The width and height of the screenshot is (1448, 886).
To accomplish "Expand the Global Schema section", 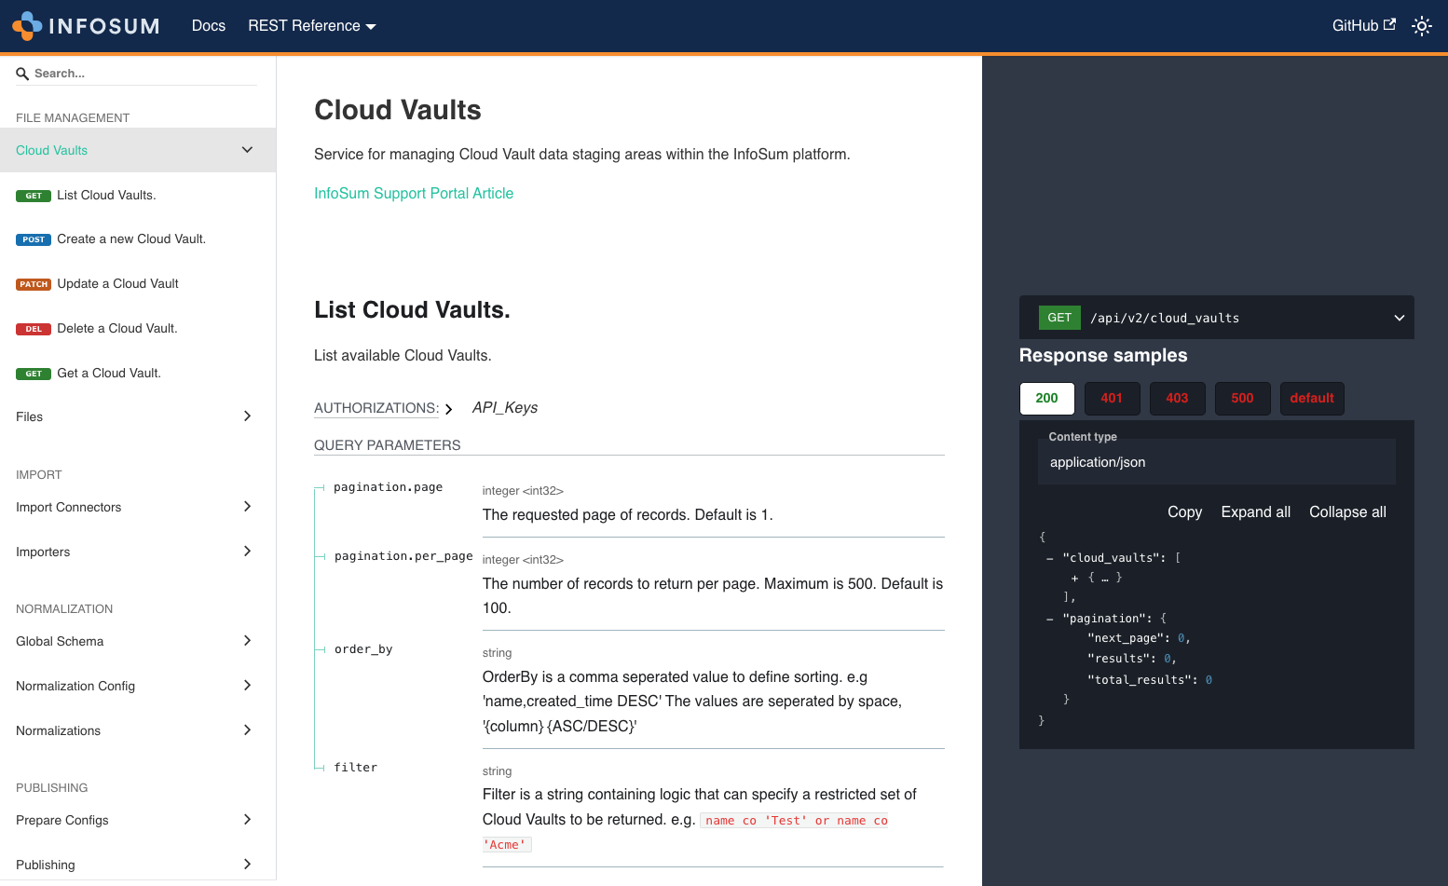I will (138, 641).
